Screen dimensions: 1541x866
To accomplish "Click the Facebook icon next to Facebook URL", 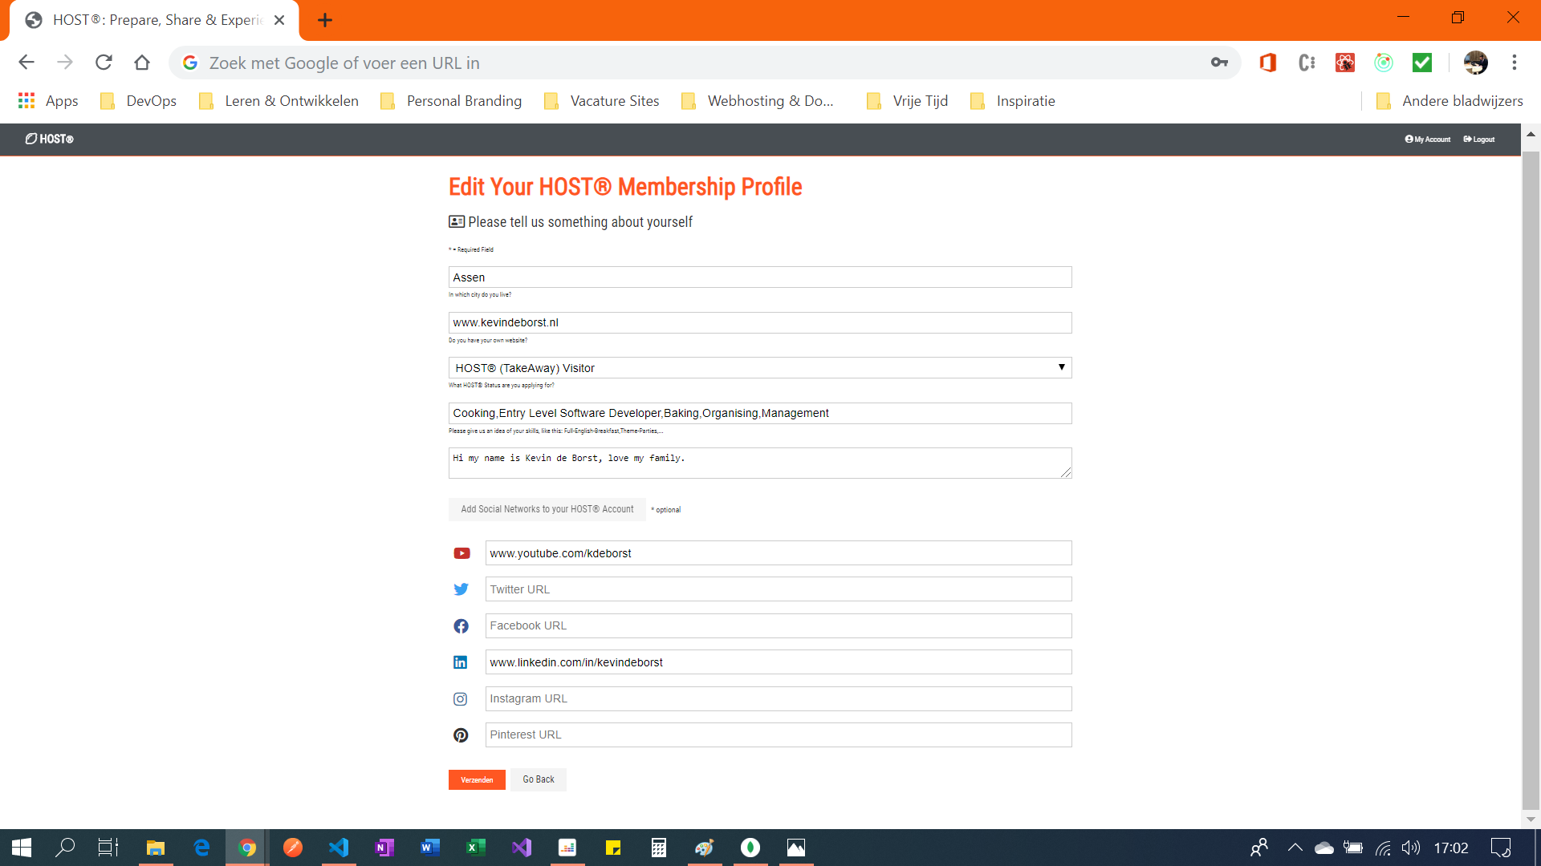I will pos(461,626).
